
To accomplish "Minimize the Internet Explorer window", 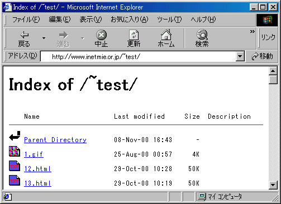I will point(254,7).
